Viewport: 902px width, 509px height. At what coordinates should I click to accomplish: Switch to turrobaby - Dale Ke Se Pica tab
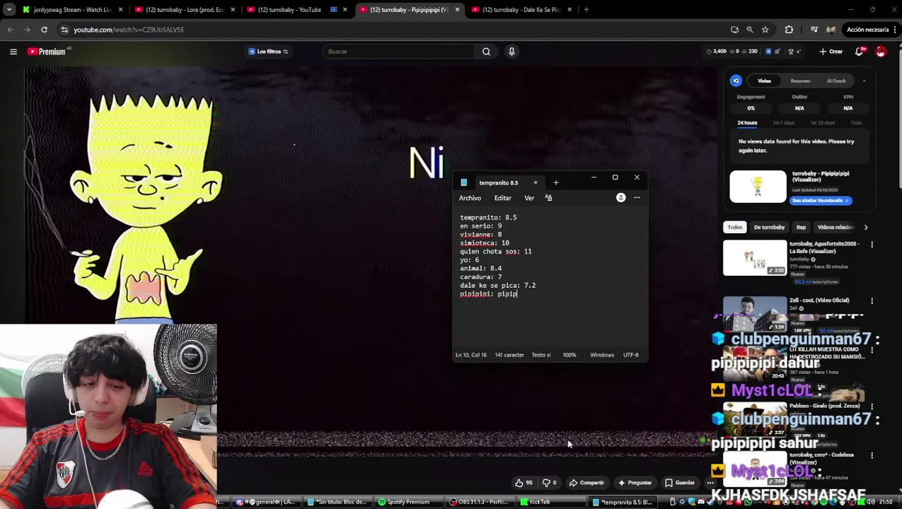point(521,10)
